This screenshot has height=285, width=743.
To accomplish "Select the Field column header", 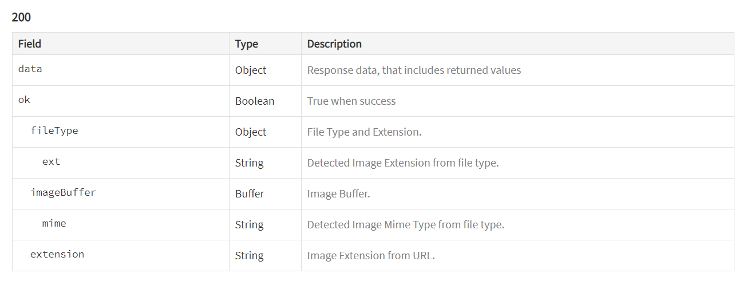I will click(30, 43).
